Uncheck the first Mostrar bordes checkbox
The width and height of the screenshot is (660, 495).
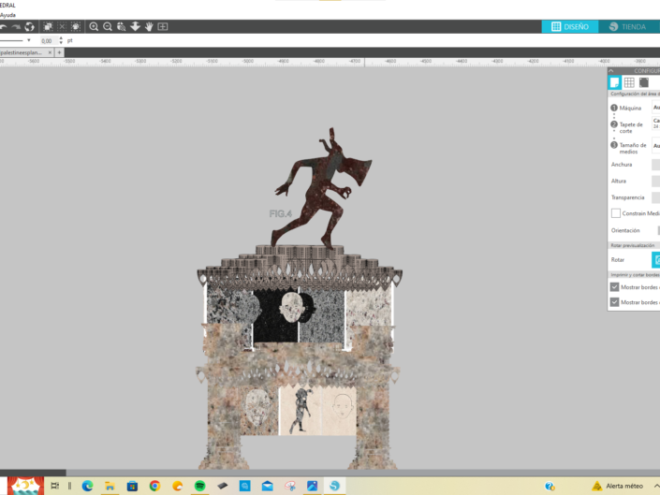(614, 287)
